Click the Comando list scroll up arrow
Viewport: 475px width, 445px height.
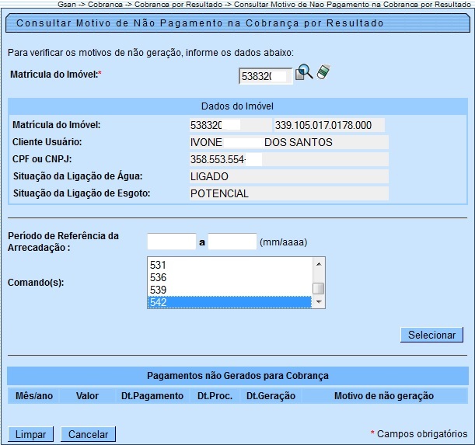[x=319, y=263]
